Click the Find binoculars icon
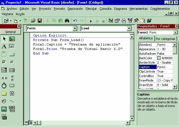The height and width of the screenshot is (127, 179). pos(67,21)
